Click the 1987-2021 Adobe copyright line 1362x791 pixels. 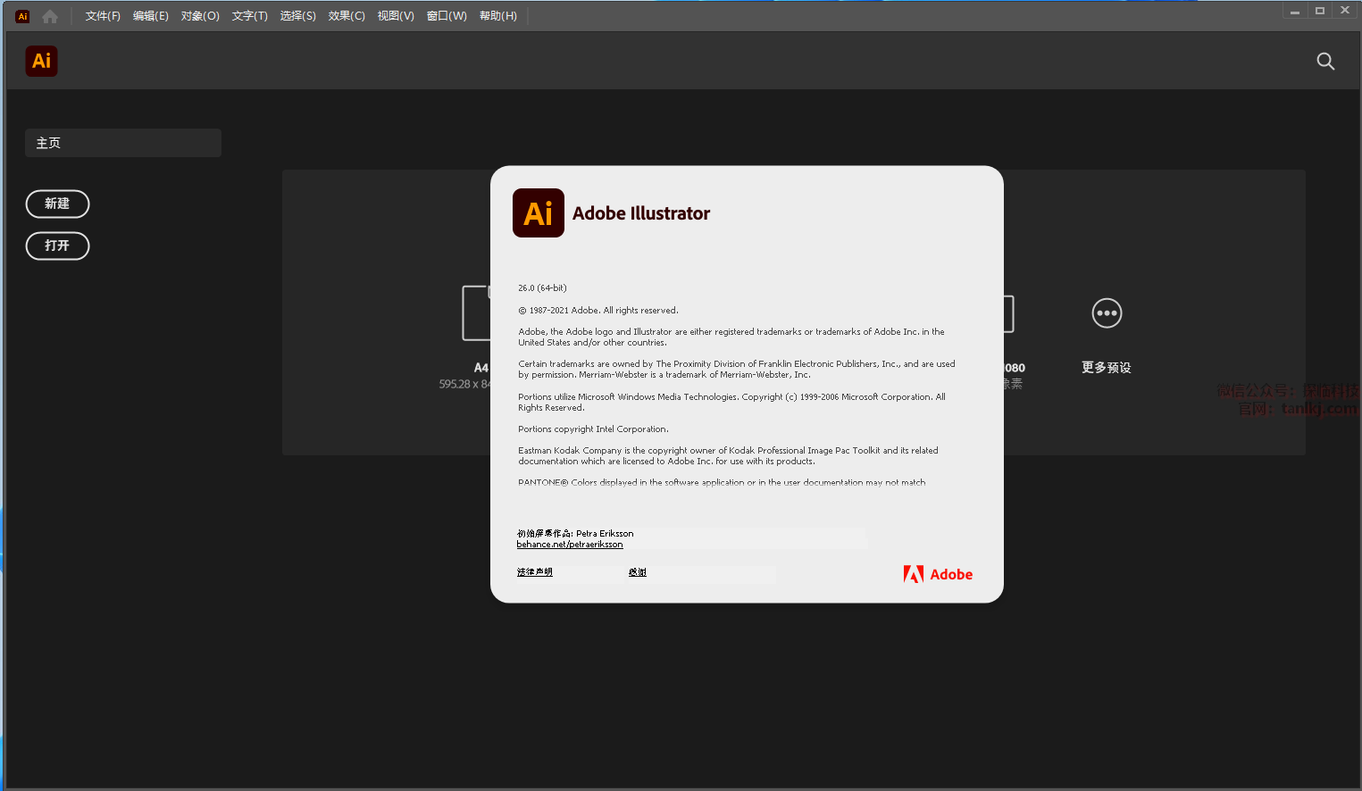click(598, 311)
